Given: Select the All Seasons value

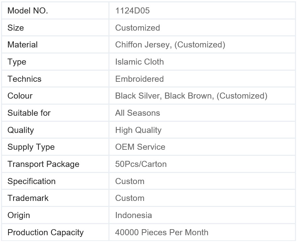Looking at the screenshot, I should pos(137,113).
